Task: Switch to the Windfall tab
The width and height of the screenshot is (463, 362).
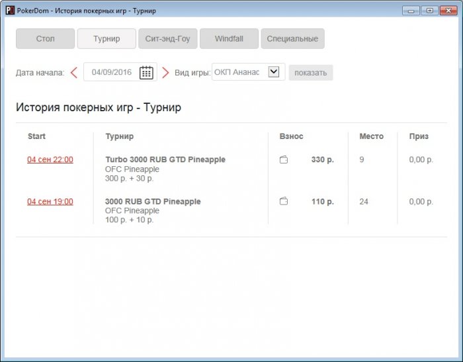Action: click(x=229, y=39)
